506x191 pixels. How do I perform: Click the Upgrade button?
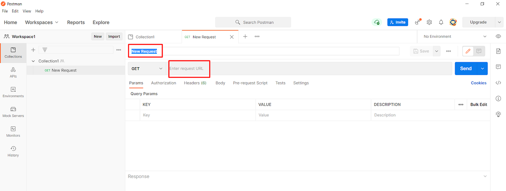click(x=478, y=22)
